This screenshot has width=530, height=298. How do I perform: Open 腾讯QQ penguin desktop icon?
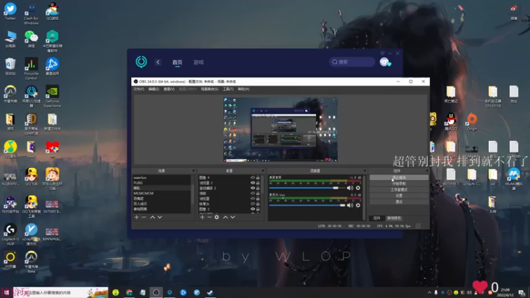pos(451,122)
